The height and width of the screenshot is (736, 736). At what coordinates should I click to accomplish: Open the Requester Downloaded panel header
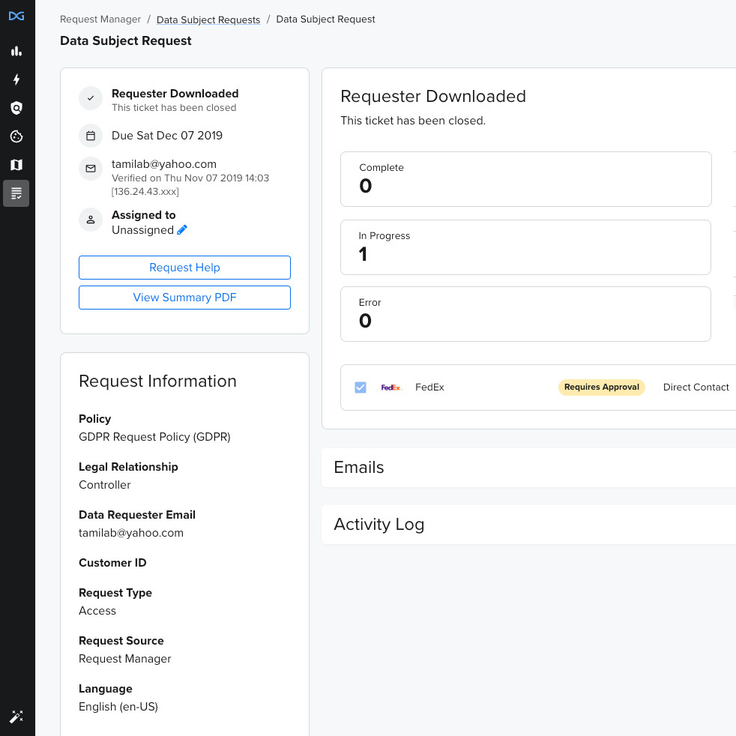coord(433,97)
